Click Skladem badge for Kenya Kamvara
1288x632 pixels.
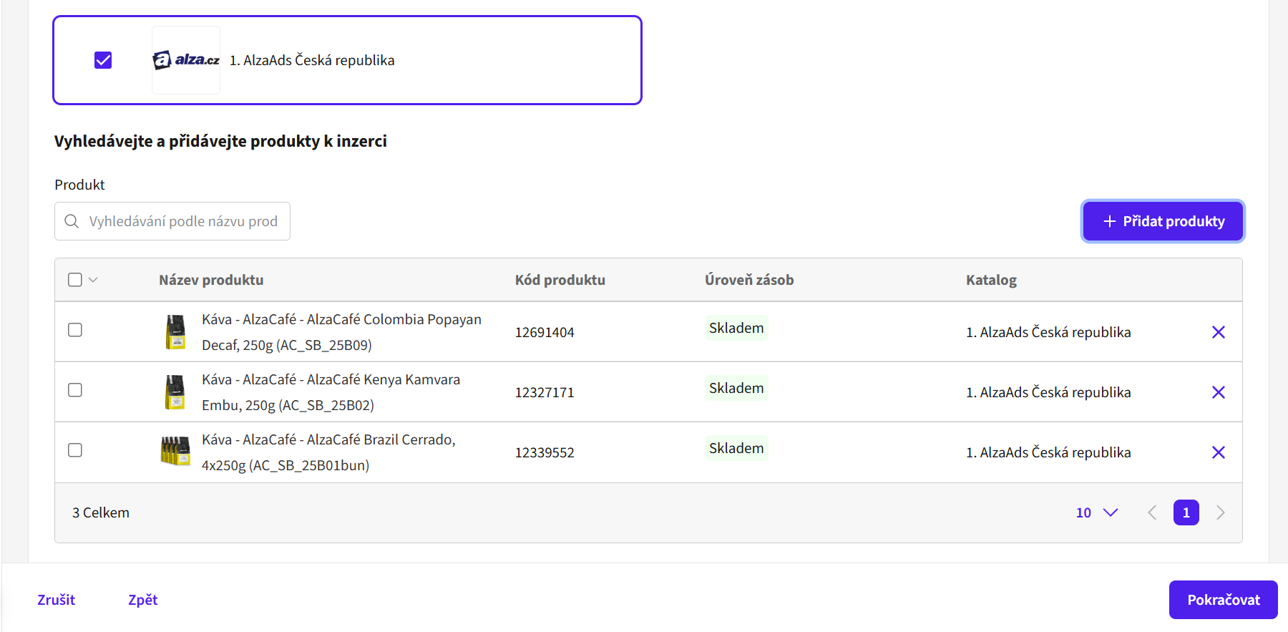pyautogui.click(x=736, y=388)
